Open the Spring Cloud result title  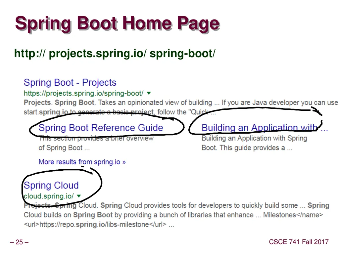point(51,185)
